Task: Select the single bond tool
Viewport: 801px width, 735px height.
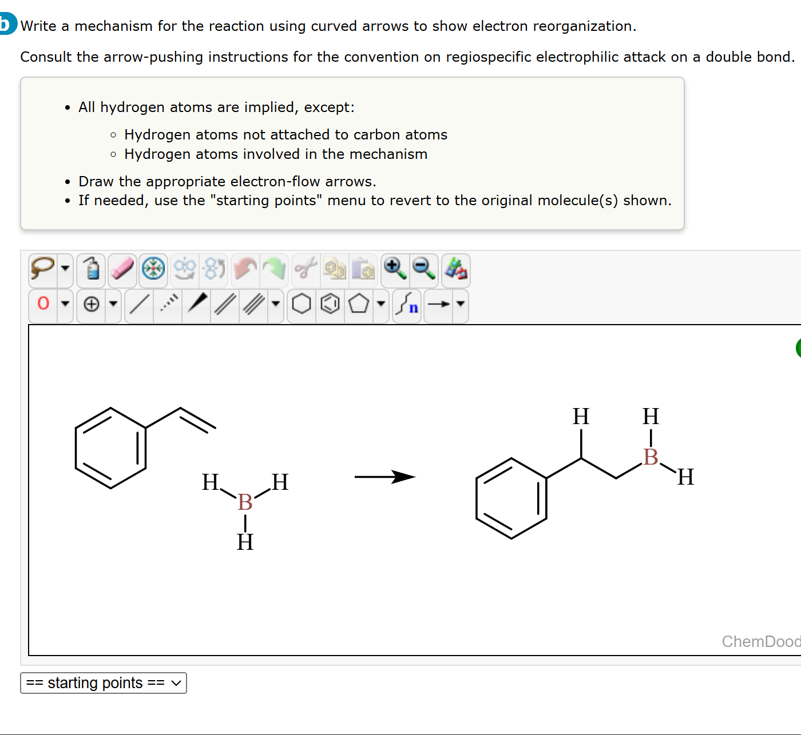Action: [139, 305]
